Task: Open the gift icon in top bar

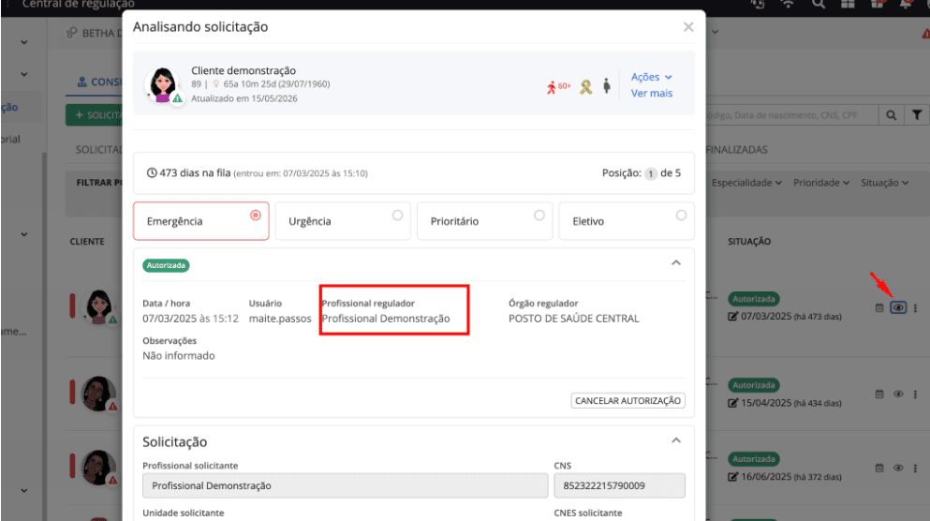Action: pyautogui.click(x=878, y=4)
